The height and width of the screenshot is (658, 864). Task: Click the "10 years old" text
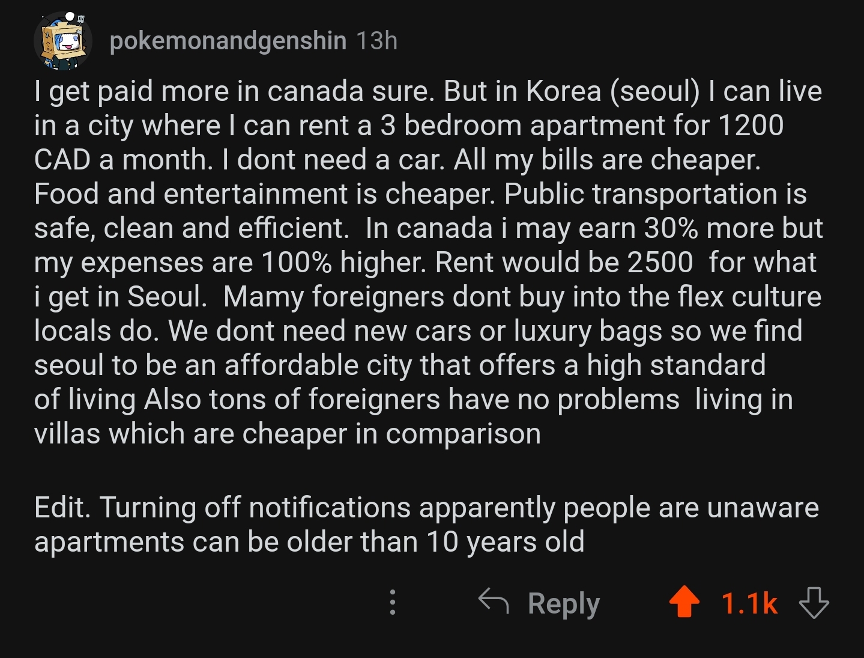506,542
